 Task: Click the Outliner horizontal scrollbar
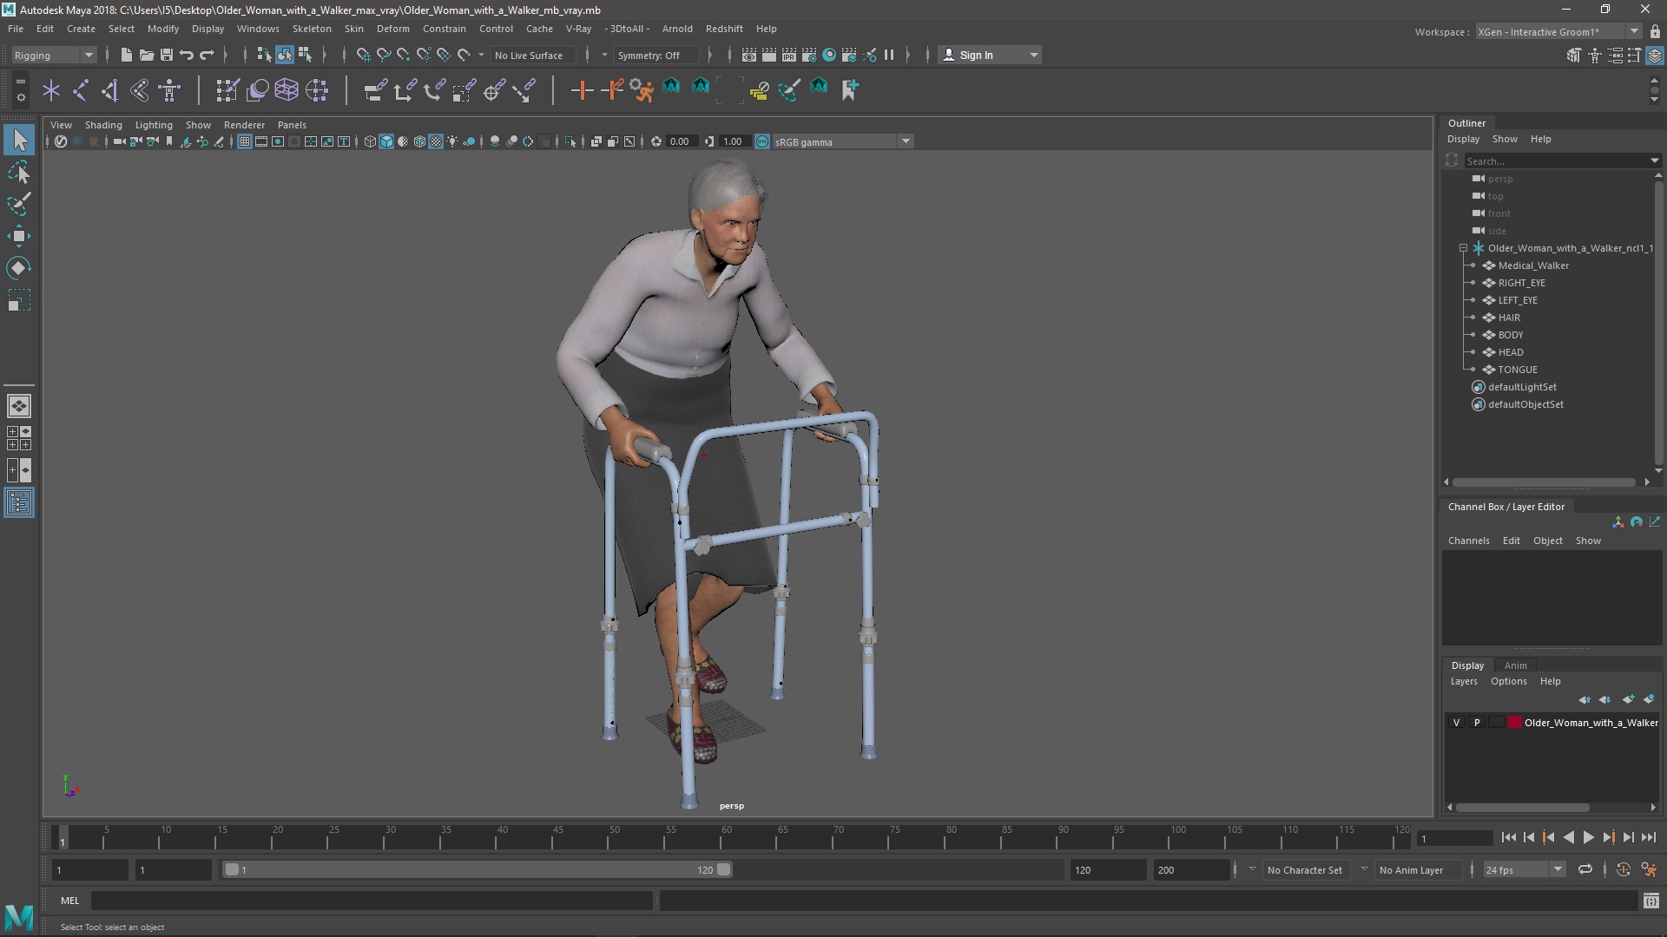(x=1544, y=482)
